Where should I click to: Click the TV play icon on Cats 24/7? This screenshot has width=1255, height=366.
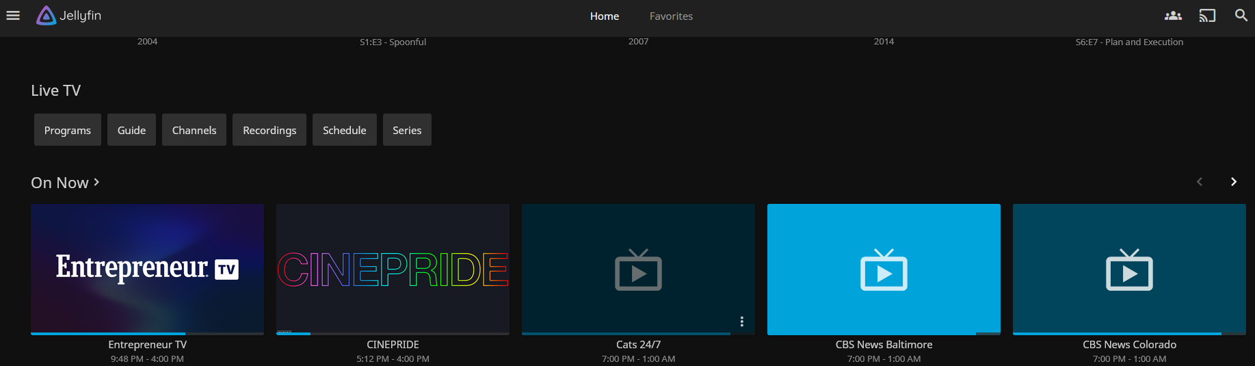(x=638, y=270)
